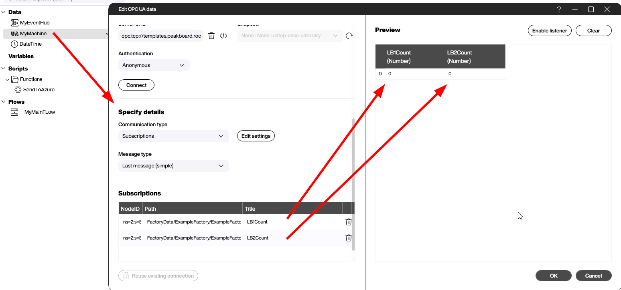Open MyMainFLow flow item

(x=40, y=112)
